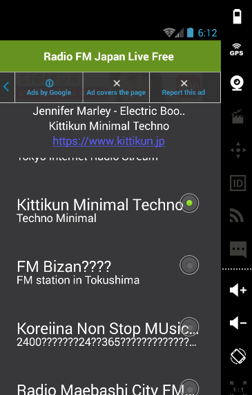The height and width of the screenshot is (395, 252).
Task: Select Kittikun Minimal Techno radio button
Action: [189, 203]
